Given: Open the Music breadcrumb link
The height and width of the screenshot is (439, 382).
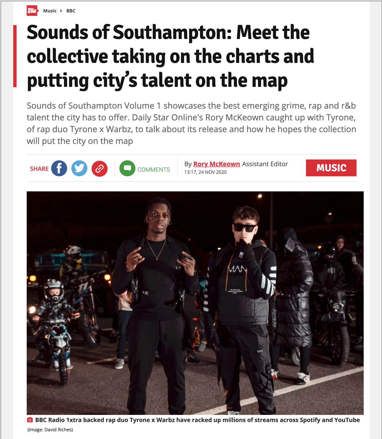Looking at the screenshot, I should tap(50, 11).
